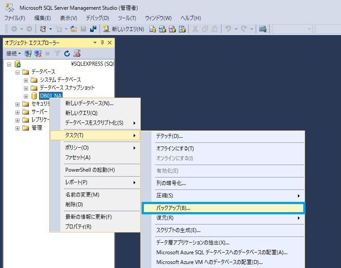Collapse the SQLEXPRESS server node
Screen dimensions: 341x268
9,64
